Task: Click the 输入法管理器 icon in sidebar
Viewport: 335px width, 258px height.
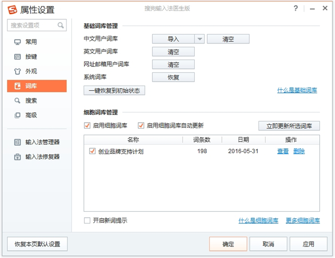Action: (x=17, y=142)
